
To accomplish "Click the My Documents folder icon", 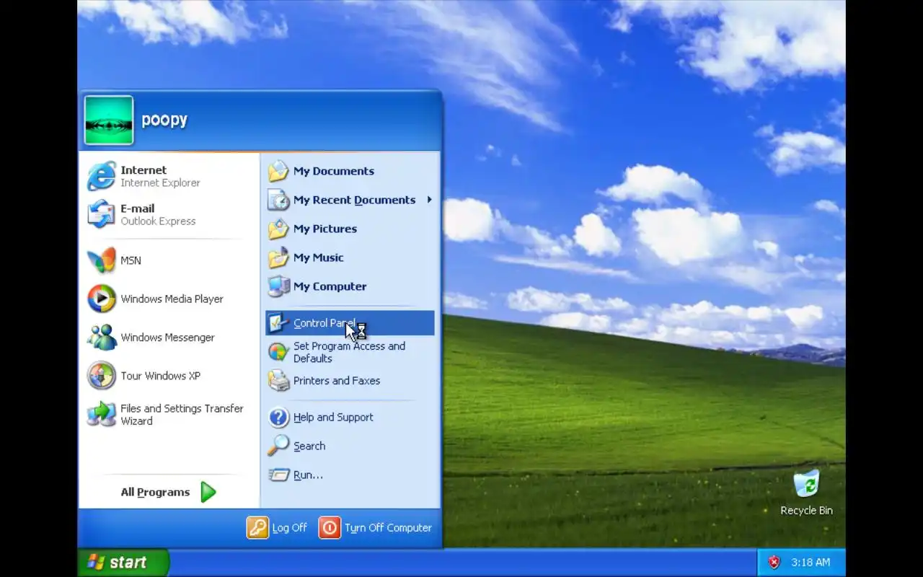I will click(278, 171).
